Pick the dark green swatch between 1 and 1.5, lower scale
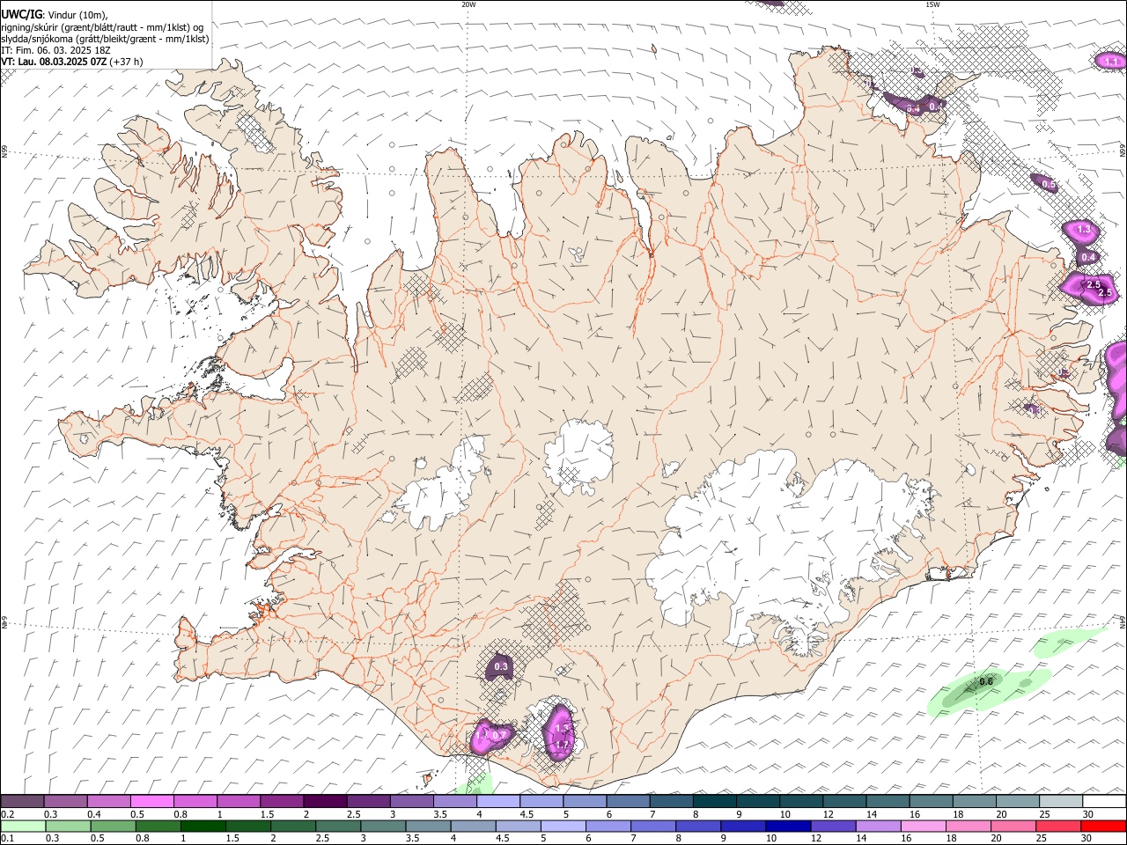 tap(203, 826)
